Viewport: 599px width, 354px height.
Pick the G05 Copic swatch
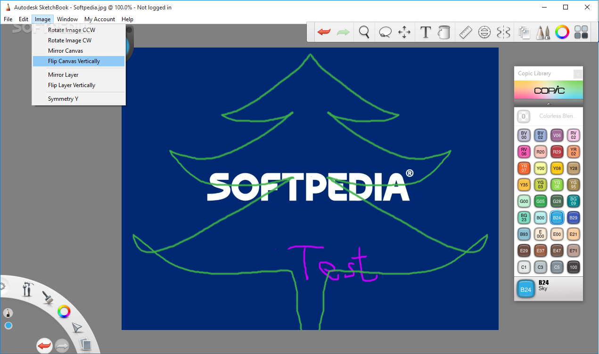pos(541,201)
